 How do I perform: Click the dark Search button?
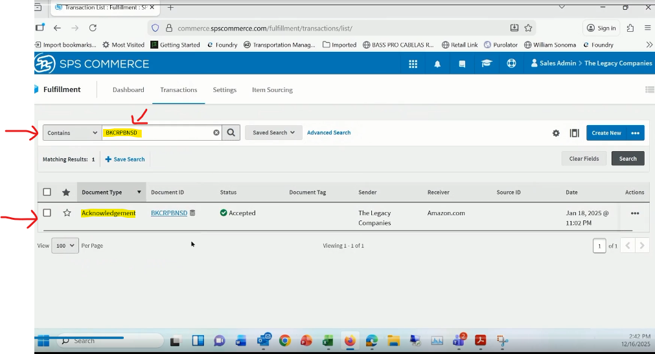627,158
